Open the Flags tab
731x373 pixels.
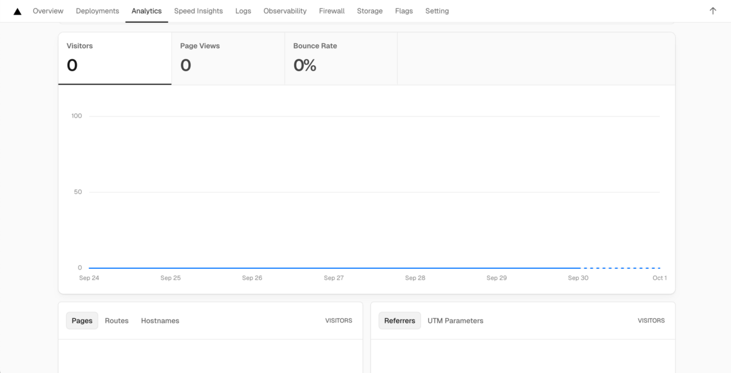(404, 11)
